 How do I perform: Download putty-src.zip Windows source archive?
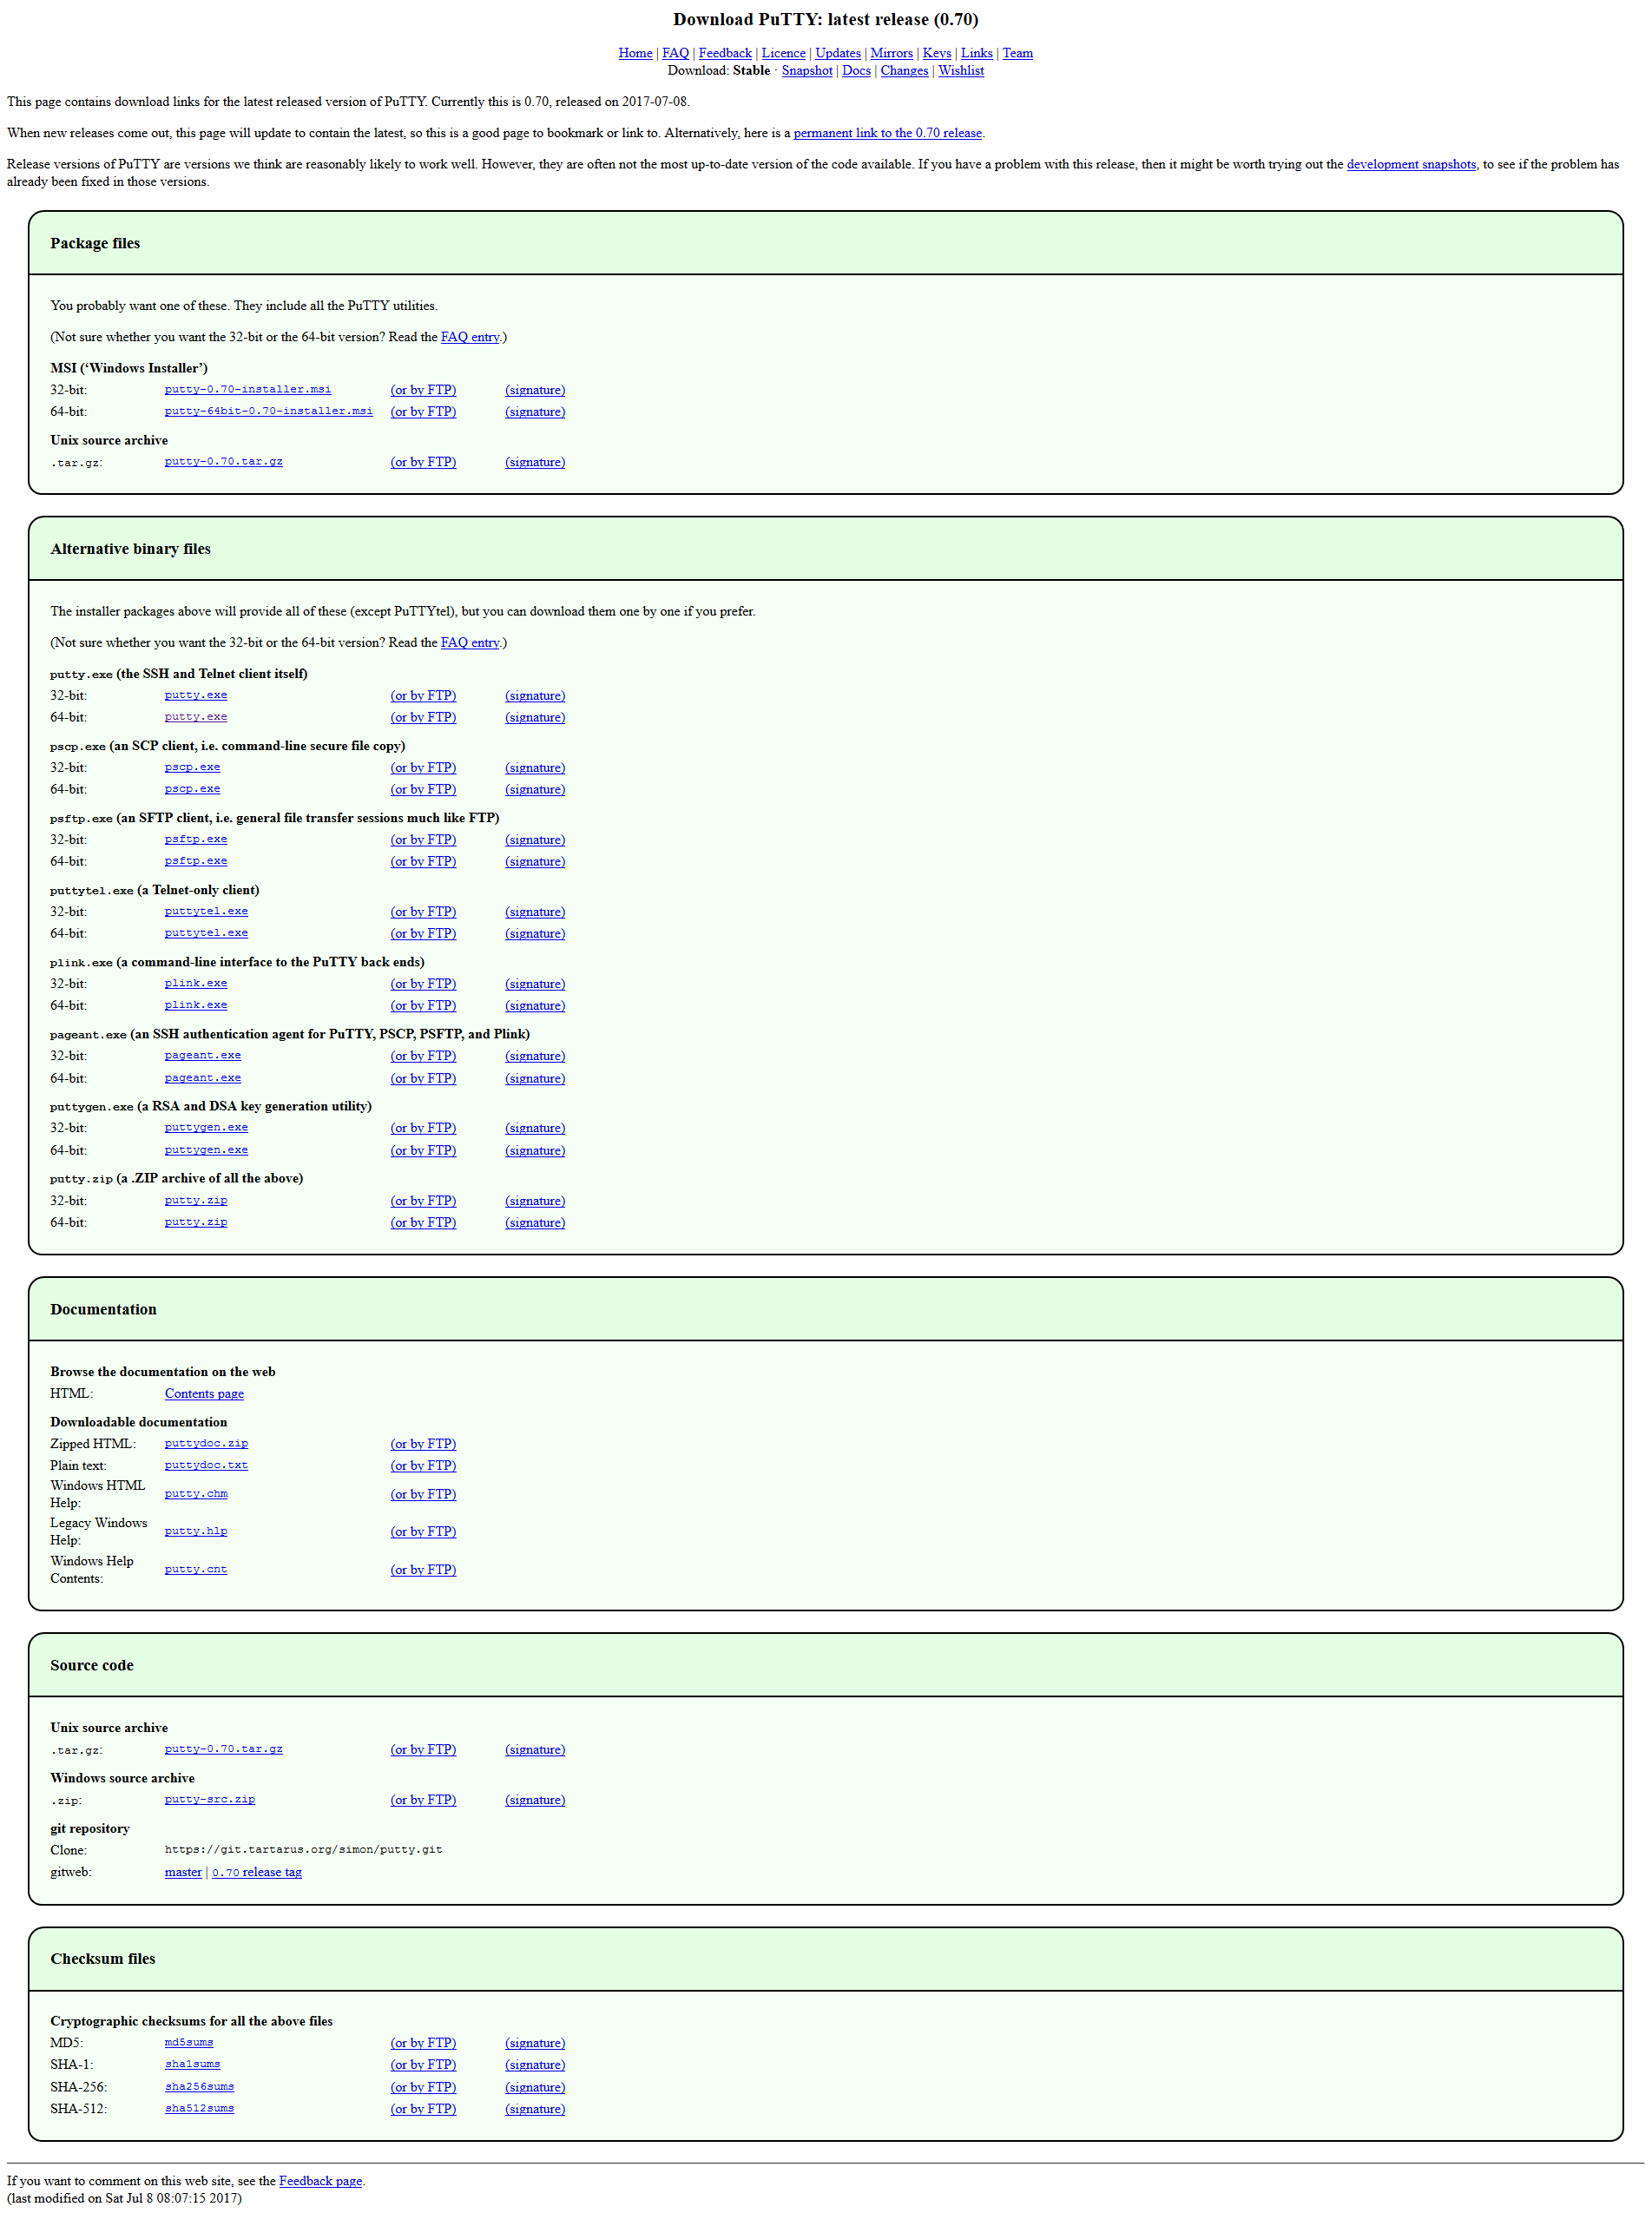pos(209,1800)
